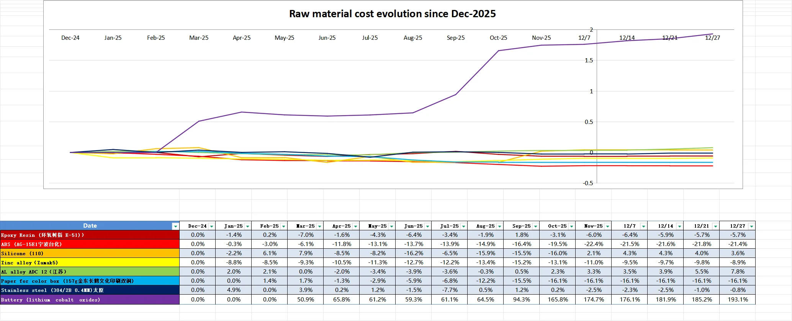The height and width of the screenshot is (321, 792).
Task: Select the purple Battery row label cell
Action: click(x=90, y=300)
